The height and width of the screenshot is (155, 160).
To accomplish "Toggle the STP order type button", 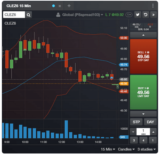I will [136, 122].
